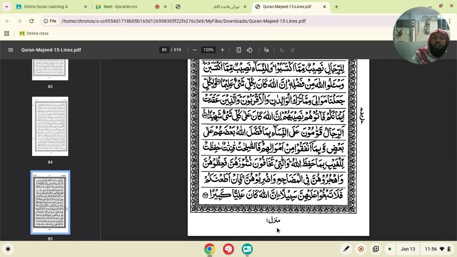Click the page total 619 text
Viewport: 457px width, 257px height.
click(177, 50)
